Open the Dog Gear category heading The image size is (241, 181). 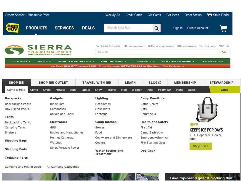tap(148, 151)
